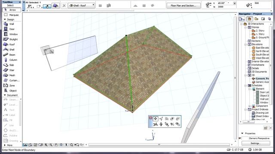Click the Zoom Out magnifier icon
Image resolution: width=275 pixels, height=154 pixels.
click(x=51, y=145)
